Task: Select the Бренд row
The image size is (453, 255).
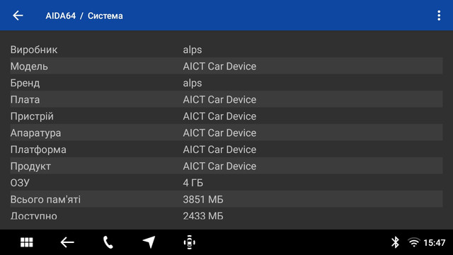Action: (x=226, y=83)
